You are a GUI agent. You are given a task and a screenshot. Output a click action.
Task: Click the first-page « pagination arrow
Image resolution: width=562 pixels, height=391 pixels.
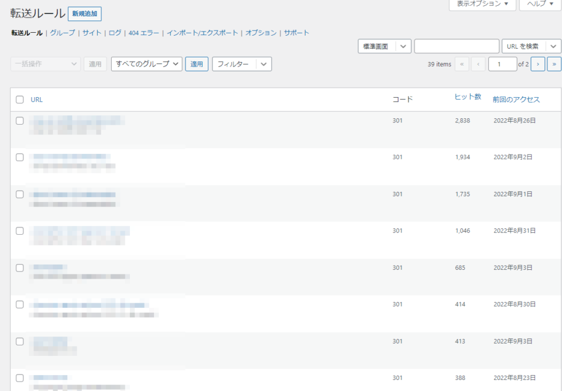[x=462, y=64]
